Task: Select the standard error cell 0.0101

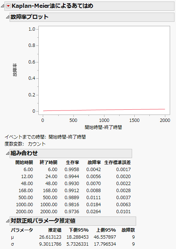Action: point(123,212)
